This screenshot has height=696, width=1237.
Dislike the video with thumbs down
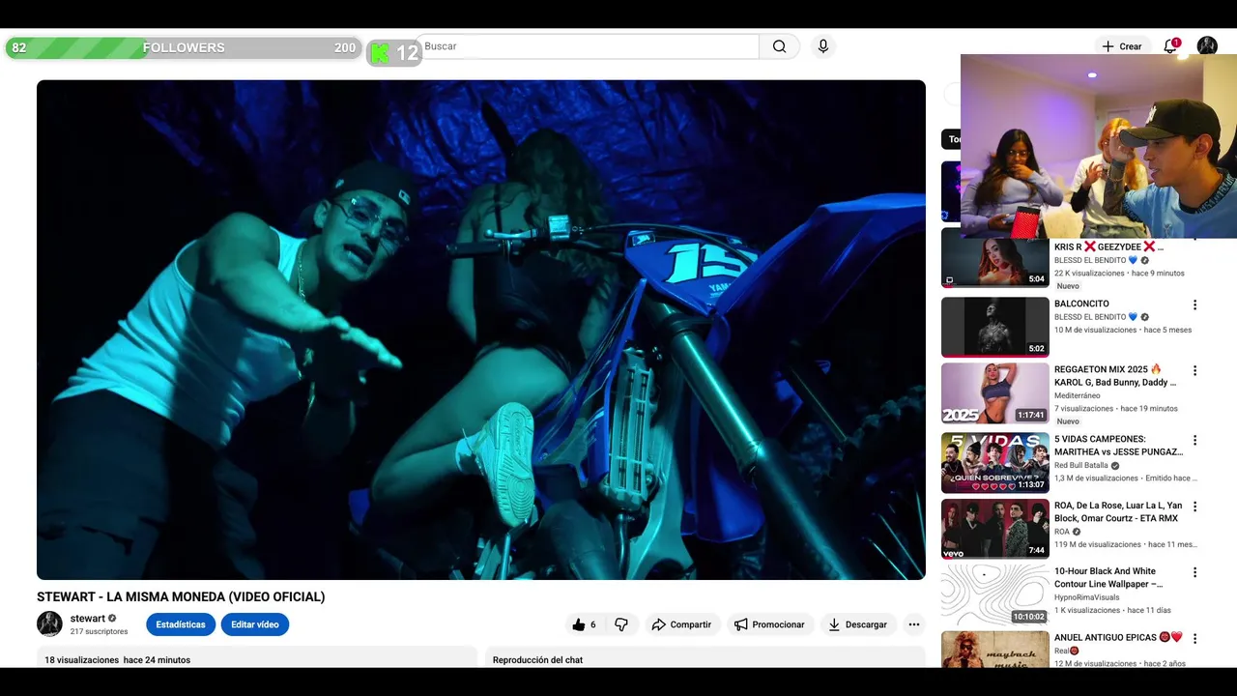click(621, 624)
